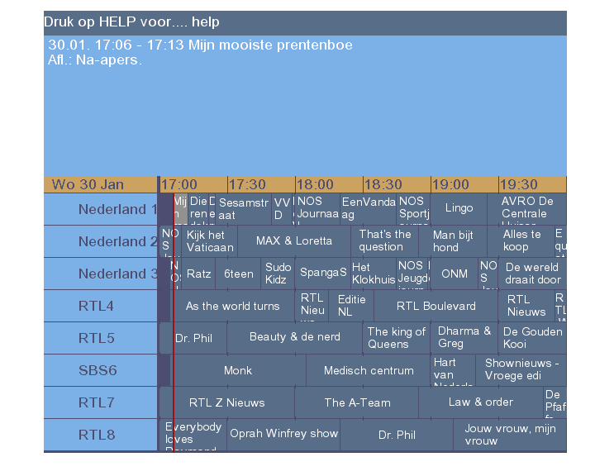595x476 pixels.
Task: Select As the world turns
Action: coord(232,306)
